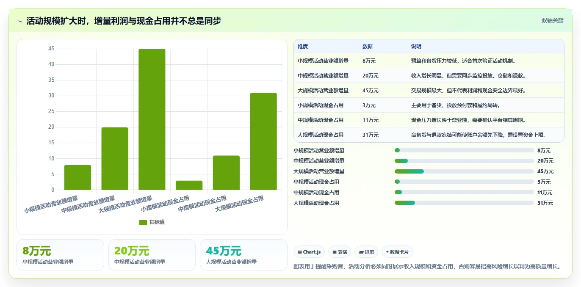Click the 数据卡片 tag chip
The image size is (581, 287).
(397, 252)
